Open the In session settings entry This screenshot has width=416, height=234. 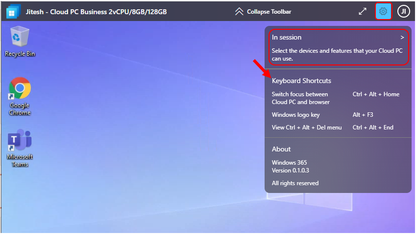pos(339,47)
